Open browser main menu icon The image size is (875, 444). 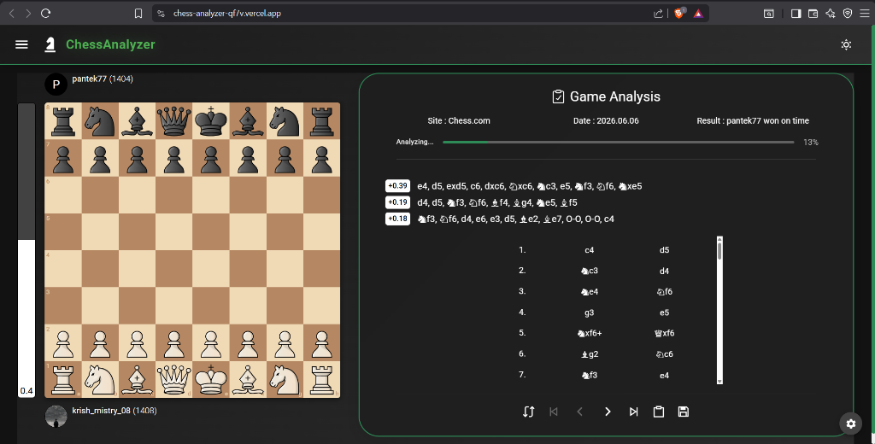tap(865, 14)
